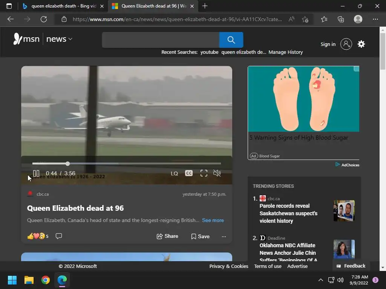Open notification center badge

(375, 280)
